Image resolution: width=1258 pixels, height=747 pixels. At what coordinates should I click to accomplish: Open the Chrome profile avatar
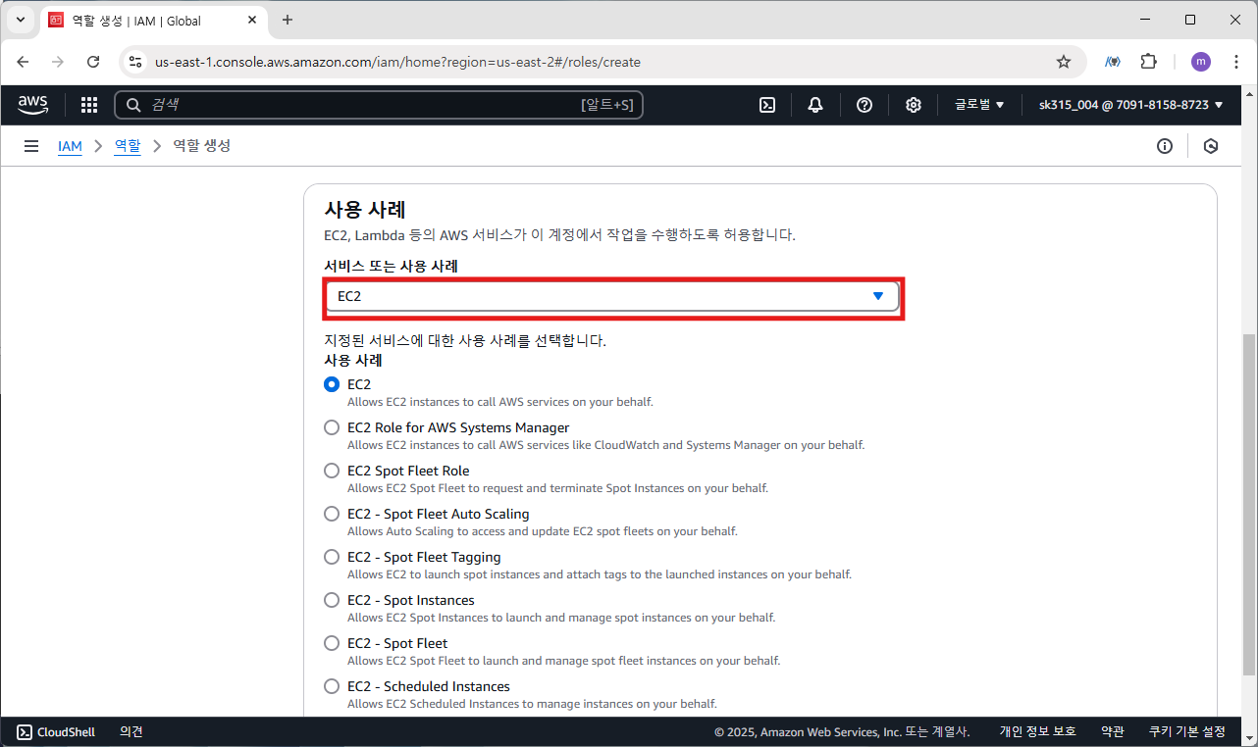point(1201,62)
